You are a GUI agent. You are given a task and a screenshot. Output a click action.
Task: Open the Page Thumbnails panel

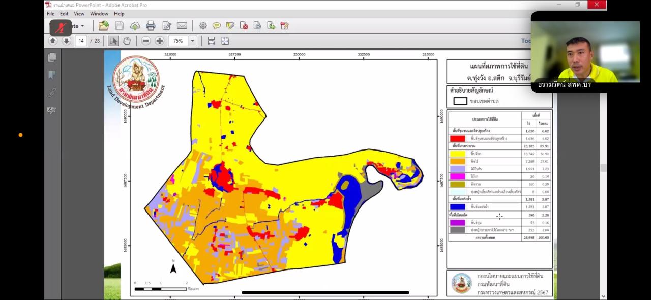click(52, 57)
